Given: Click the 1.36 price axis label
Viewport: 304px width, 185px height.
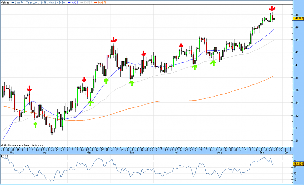Looking at the screenshot, I should (x=296, y=90).
